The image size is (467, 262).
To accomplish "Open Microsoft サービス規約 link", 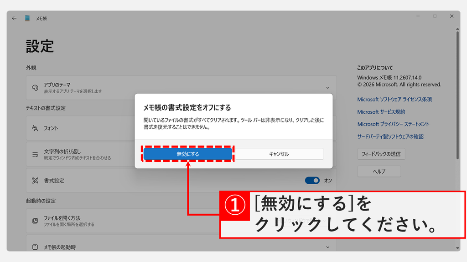I will pos(381,112).
